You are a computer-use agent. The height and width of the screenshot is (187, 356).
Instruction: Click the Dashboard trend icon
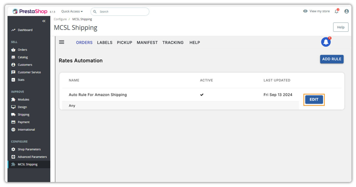[13, 30]
